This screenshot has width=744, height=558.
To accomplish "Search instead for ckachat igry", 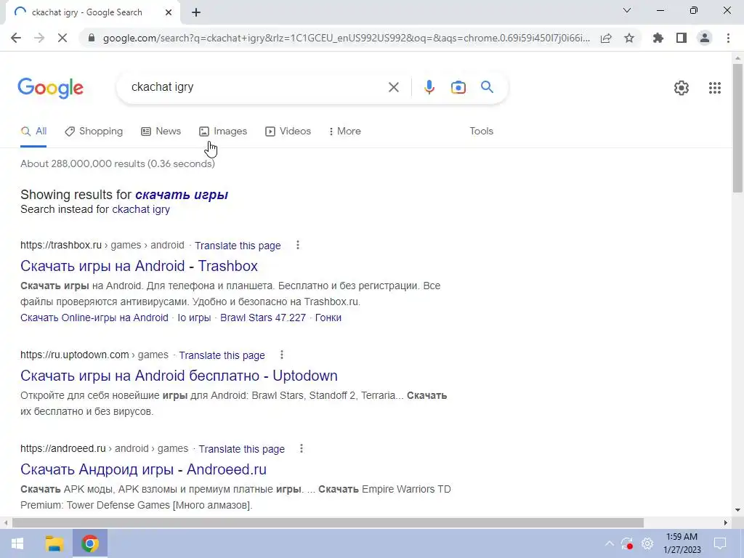I will point(141,209).
